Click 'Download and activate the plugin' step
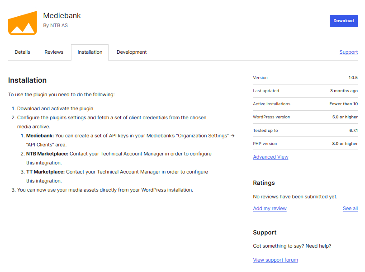The image size is (365, 272). [56, 108]
